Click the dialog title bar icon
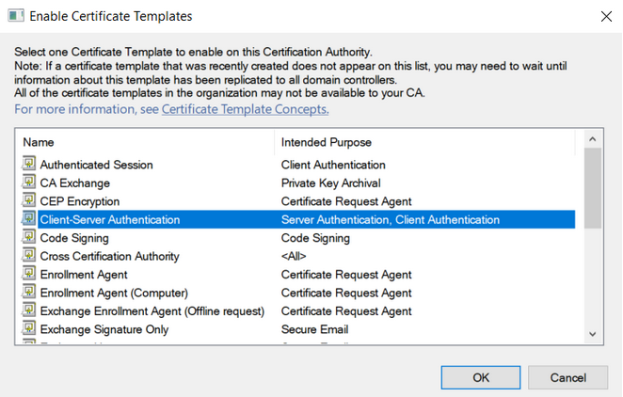623x397 pixels. [x=16, y=16]
